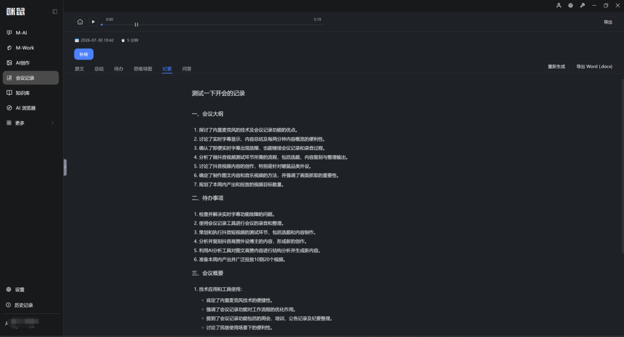Click the audio progress bar track
The width and height of the screenshot is (624, 337).
click(213, 25)
